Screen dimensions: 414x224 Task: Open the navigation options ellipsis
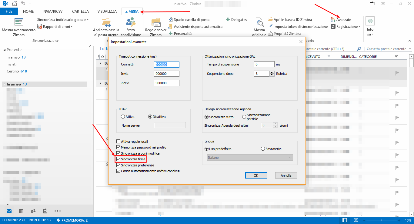58,211
